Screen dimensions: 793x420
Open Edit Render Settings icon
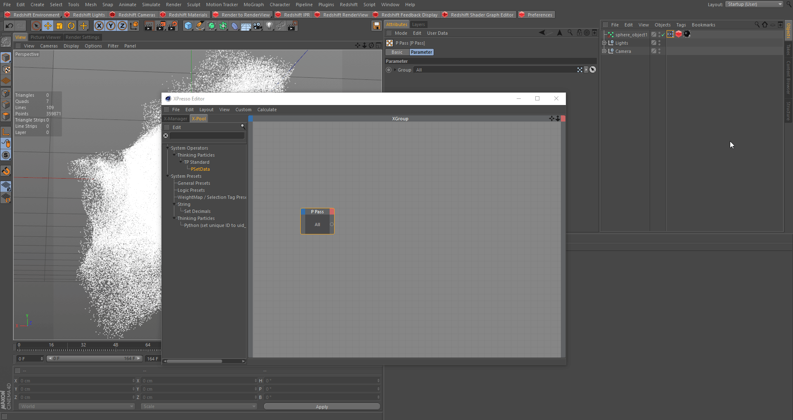tap(172, 26)
